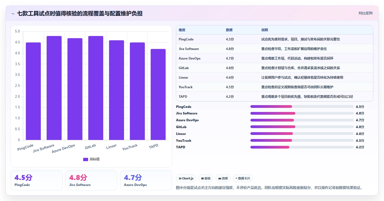Click the page title 七款工具试点
Viewport: 384px width, 201px height.
80,13
